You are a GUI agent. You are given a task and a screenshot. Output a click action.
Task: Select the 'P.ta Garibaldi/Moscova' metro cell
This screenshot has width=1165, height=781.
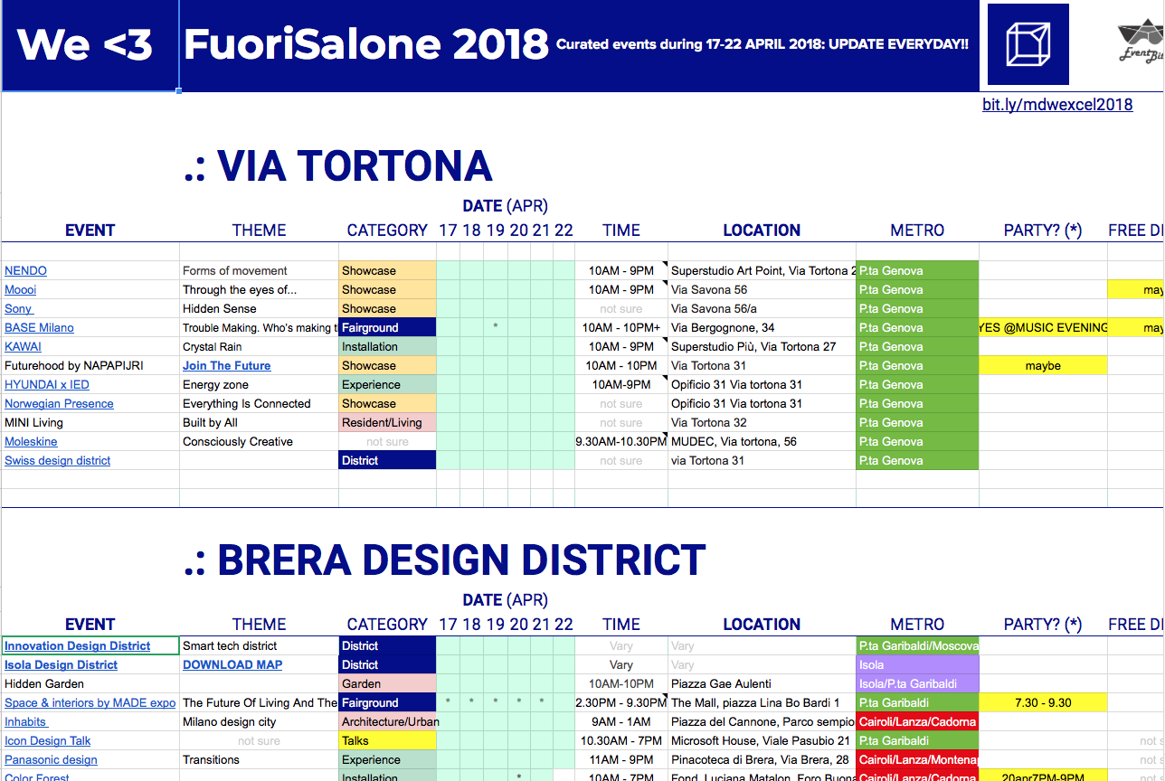(x=917, y=645)
